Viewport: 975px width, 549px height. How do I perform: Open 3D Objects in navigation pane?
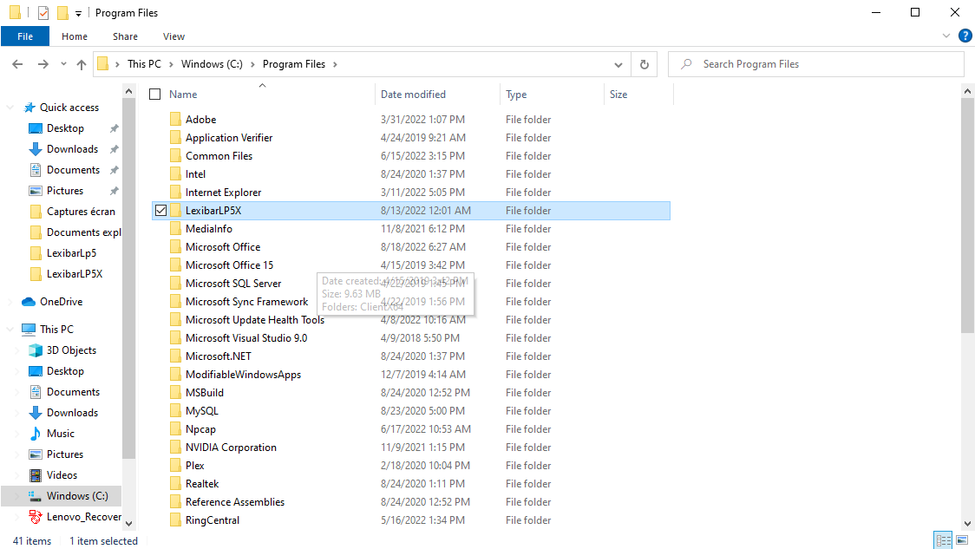coord(71,350)
